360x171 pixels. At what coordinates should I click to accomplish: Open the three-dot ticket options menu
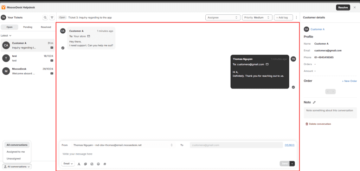(296, 18)
